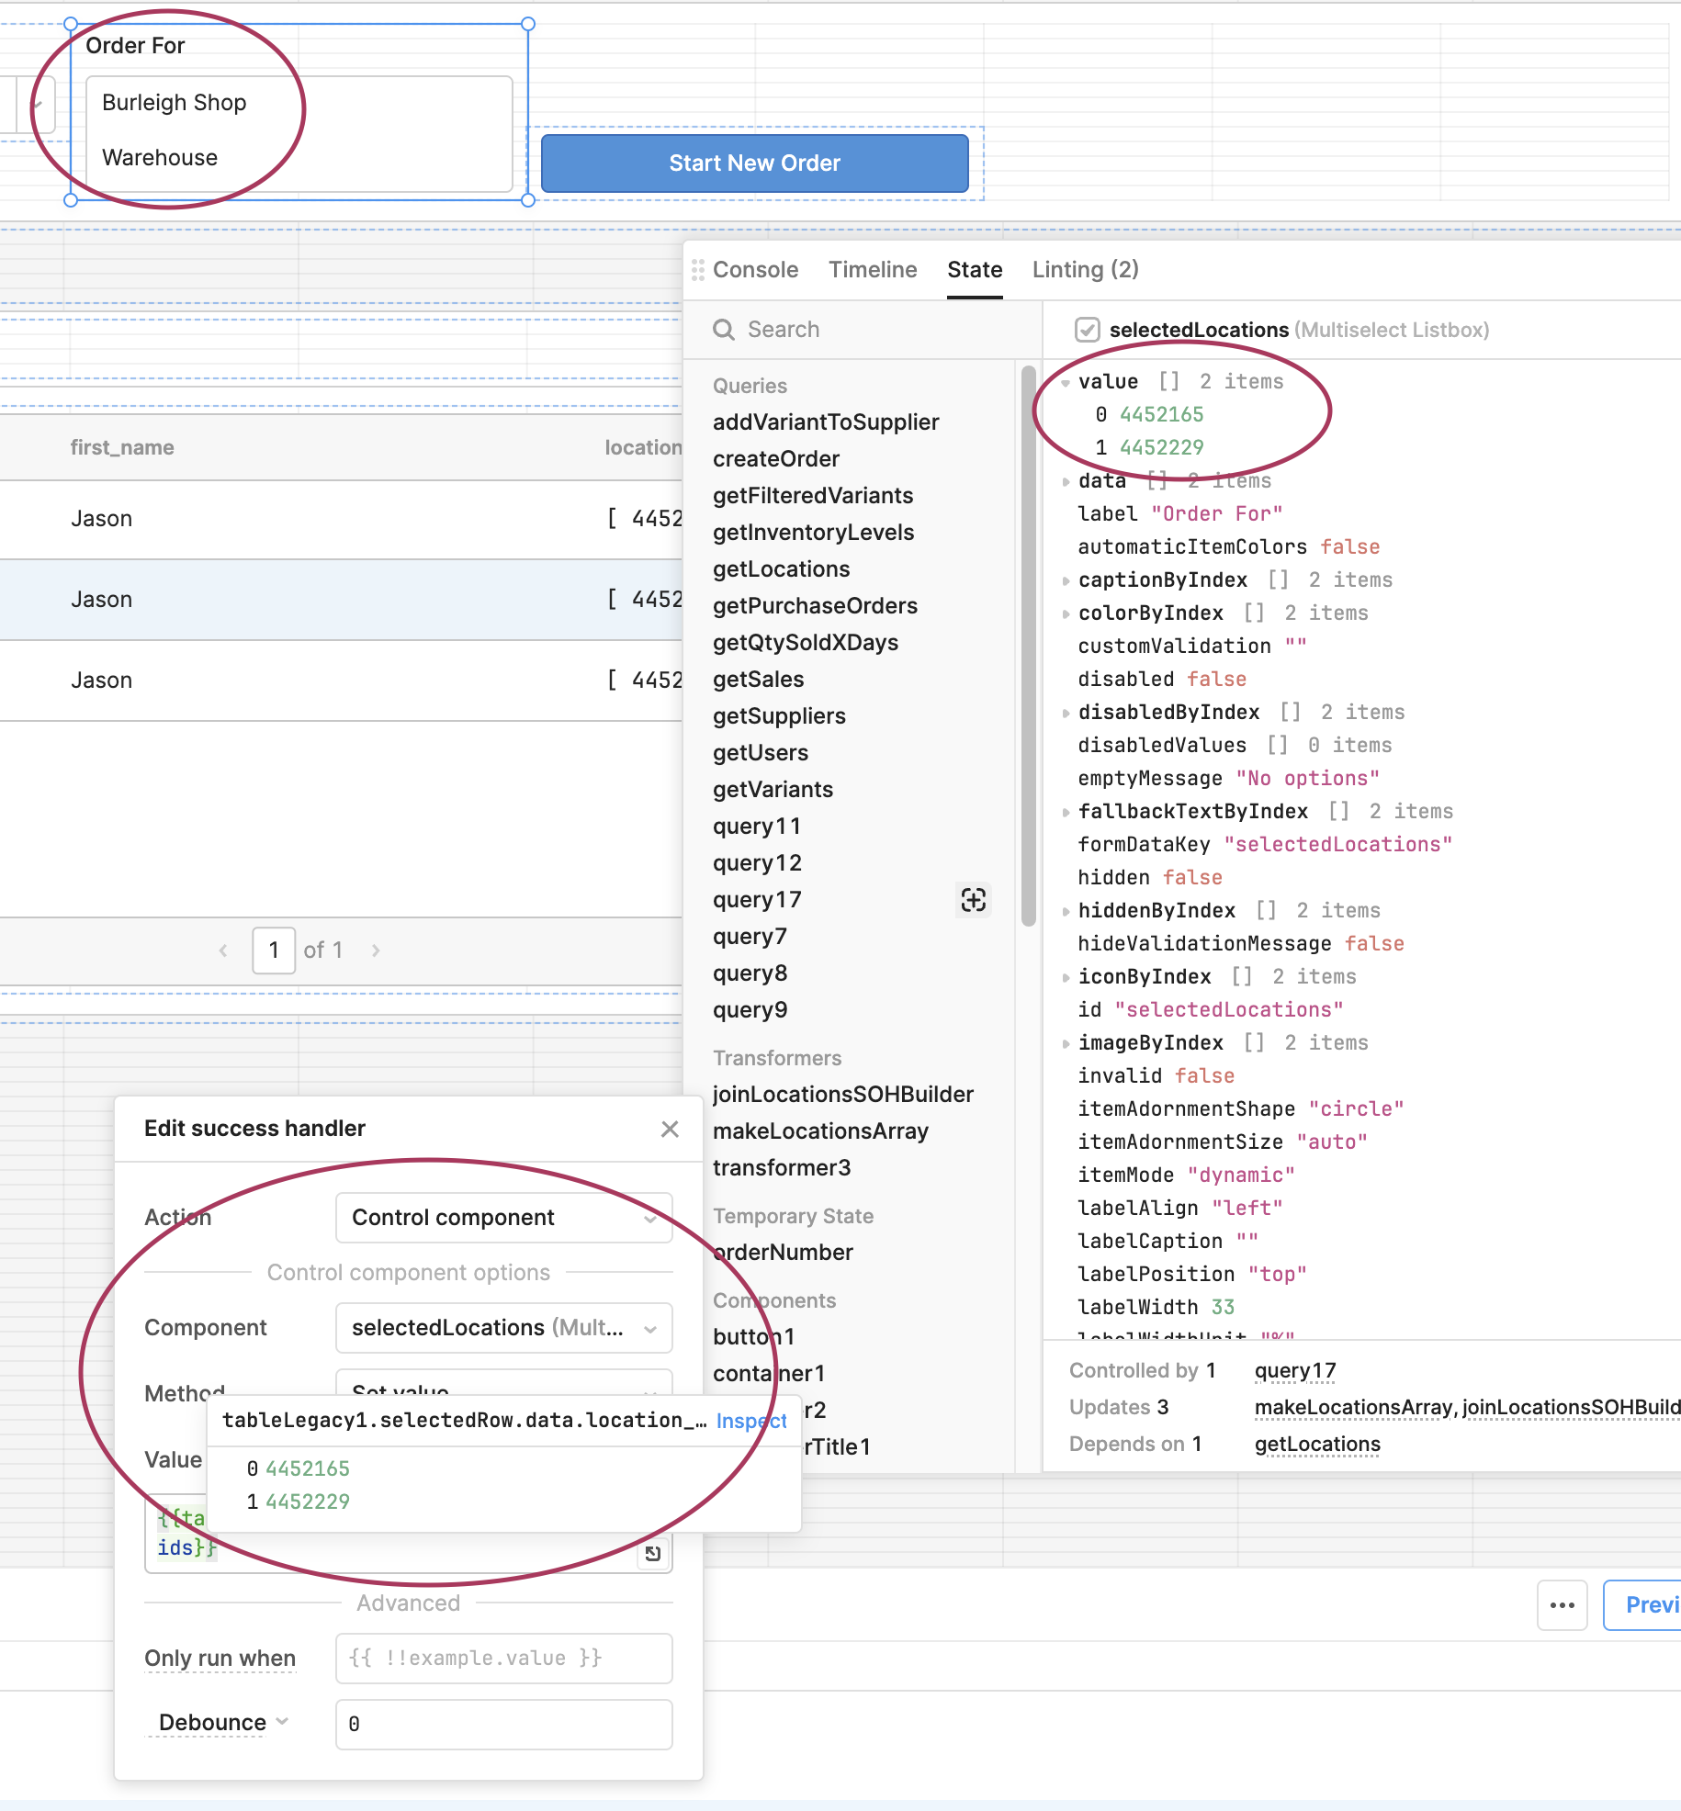The height and width of the screenshot is (1811, 1681).
Task: Expand the data property in state tree
Action: click(1066, 481)
